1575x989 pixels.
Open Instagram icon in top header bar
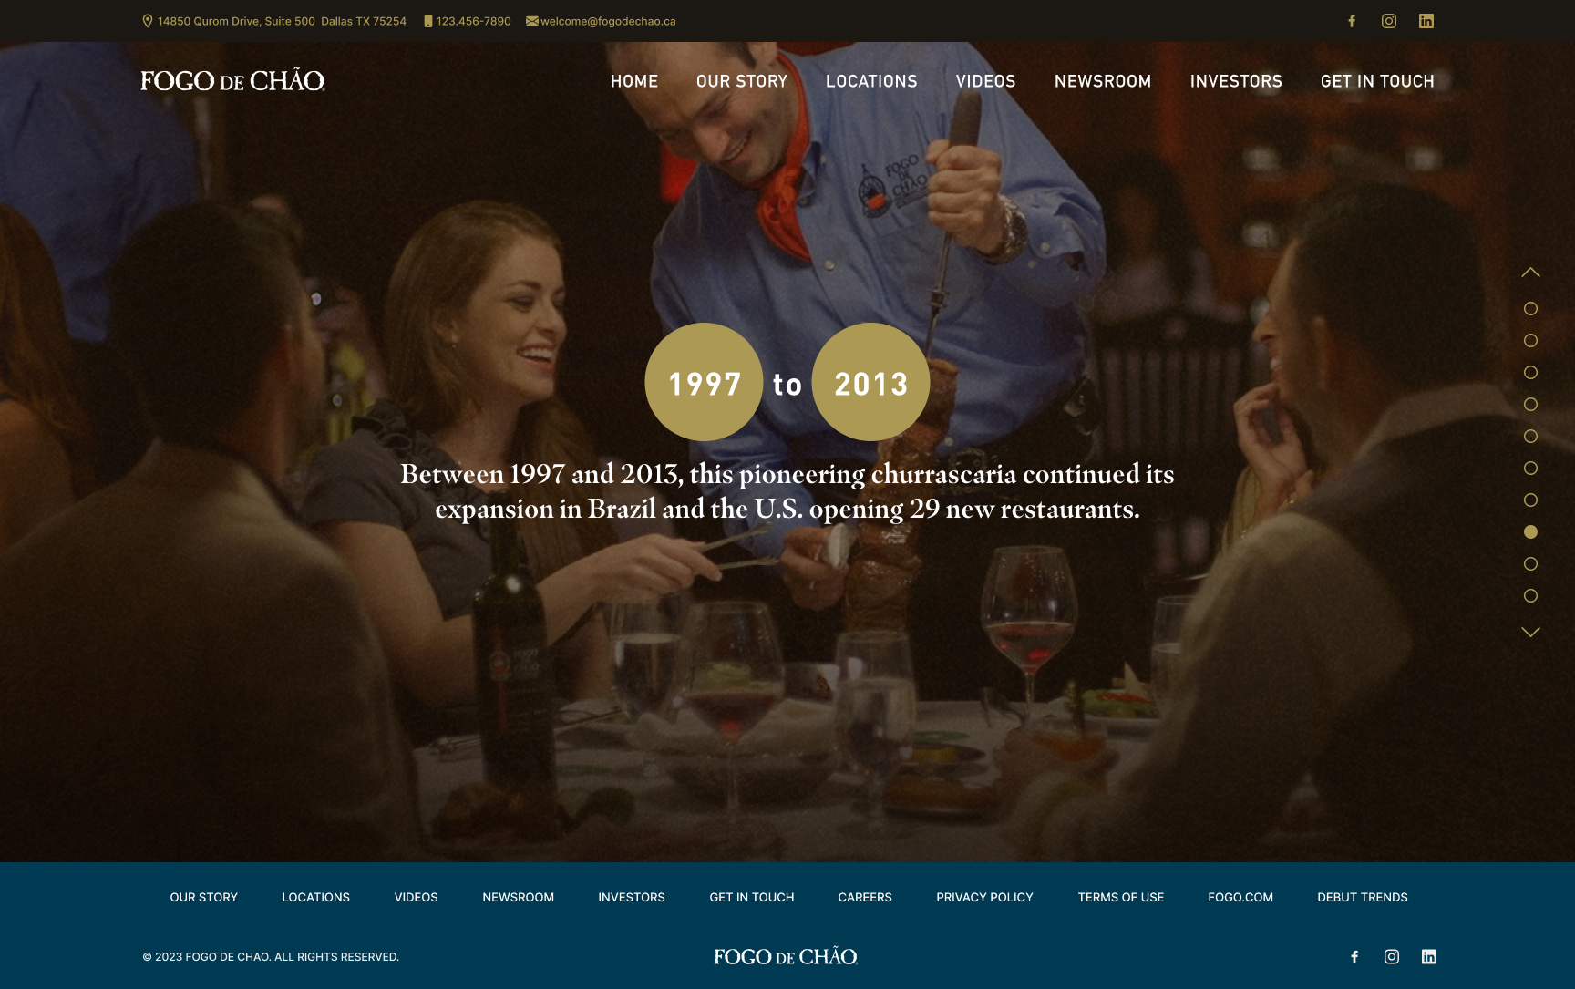(x=1389, y=21)
